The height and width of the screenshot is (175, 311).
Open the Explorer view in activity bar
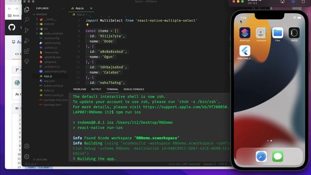coord(27,9)
